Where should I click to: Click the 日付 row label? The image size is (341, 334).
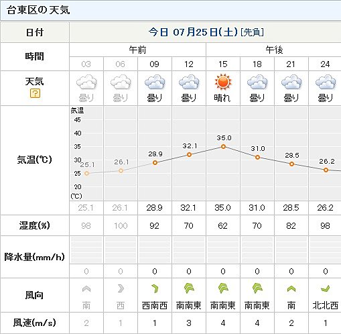pyautogui.click(x=35, y=32)
